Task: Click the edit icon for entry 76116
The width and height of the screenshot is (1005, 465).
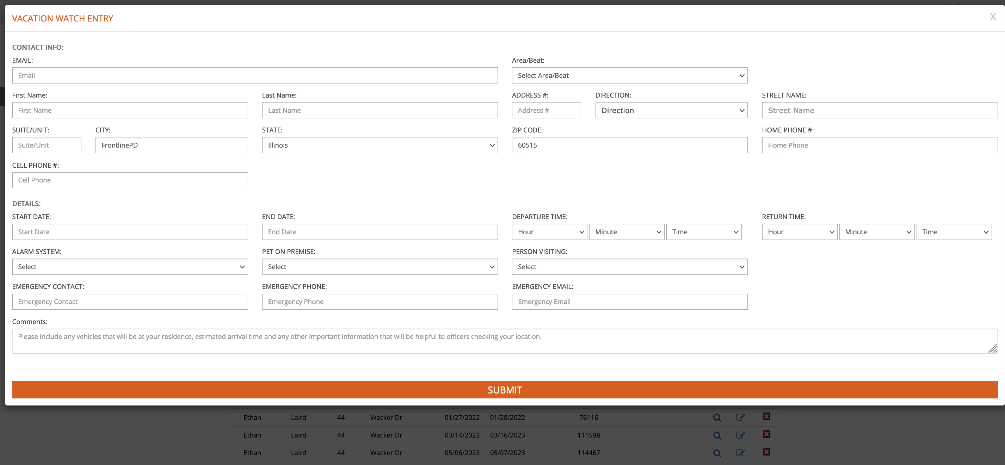Action: 740,417
